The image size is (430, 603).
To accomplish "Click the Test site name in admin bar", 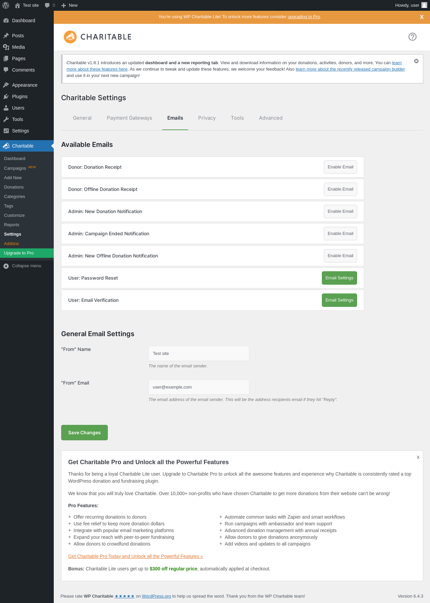I will pos(31,5).
